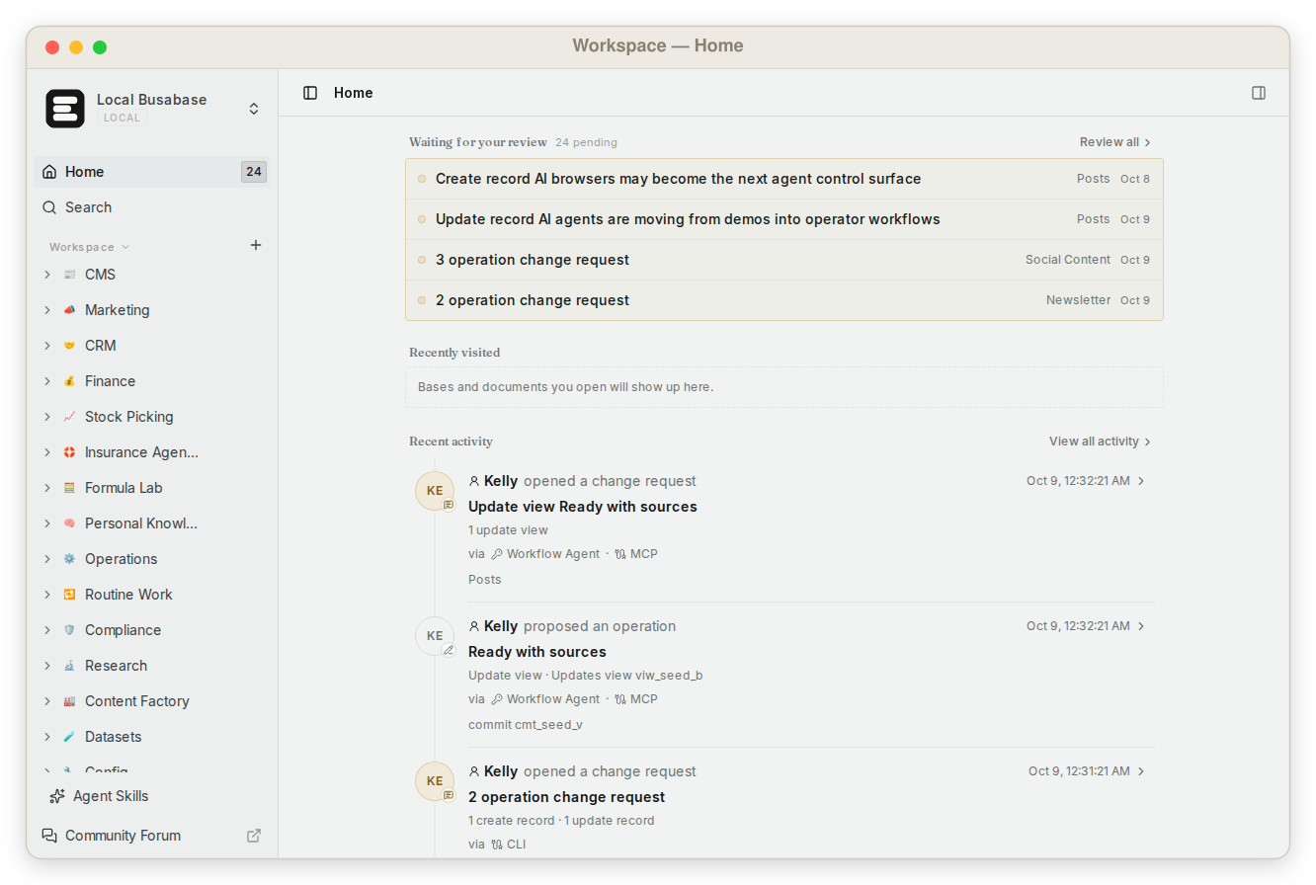Image resolution: width=1316 pixels, height=885 pixels.
Task: Open the workspace switcher chevrons
Action: [254, 109]
